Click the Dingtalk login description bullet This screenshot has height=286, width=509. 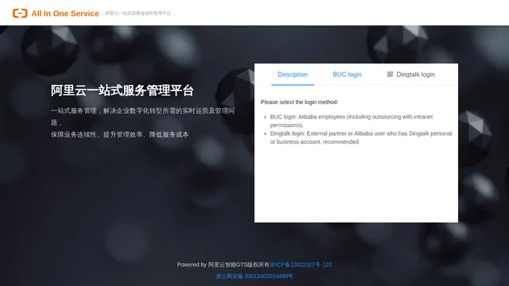click(361, 137)
